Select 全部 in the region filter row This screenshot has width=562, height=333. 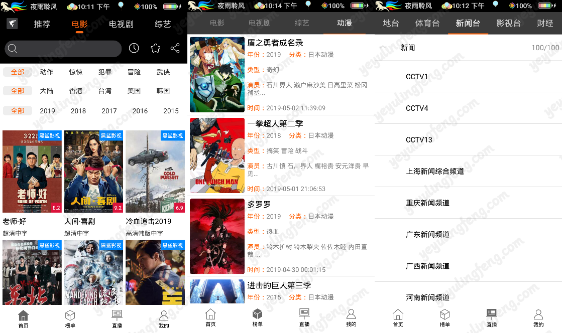(18, 91)
